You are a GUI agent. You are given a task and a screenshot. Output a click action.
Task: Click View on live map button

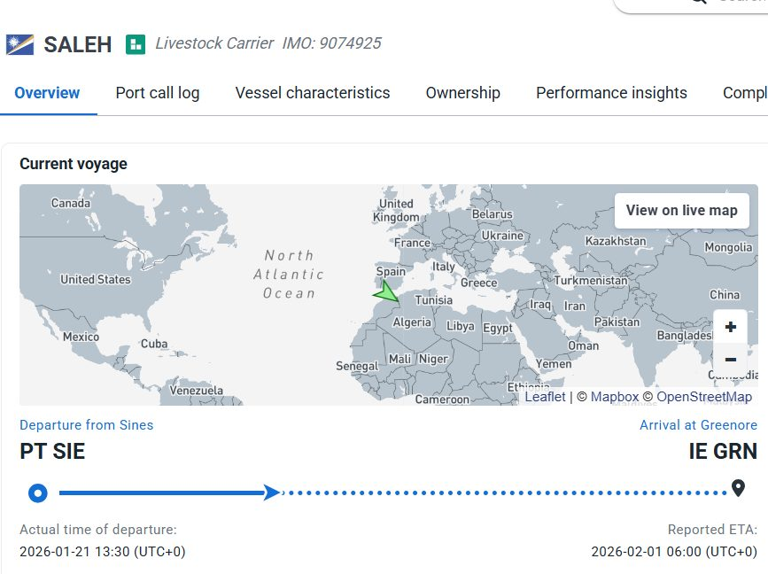(682, 211)
